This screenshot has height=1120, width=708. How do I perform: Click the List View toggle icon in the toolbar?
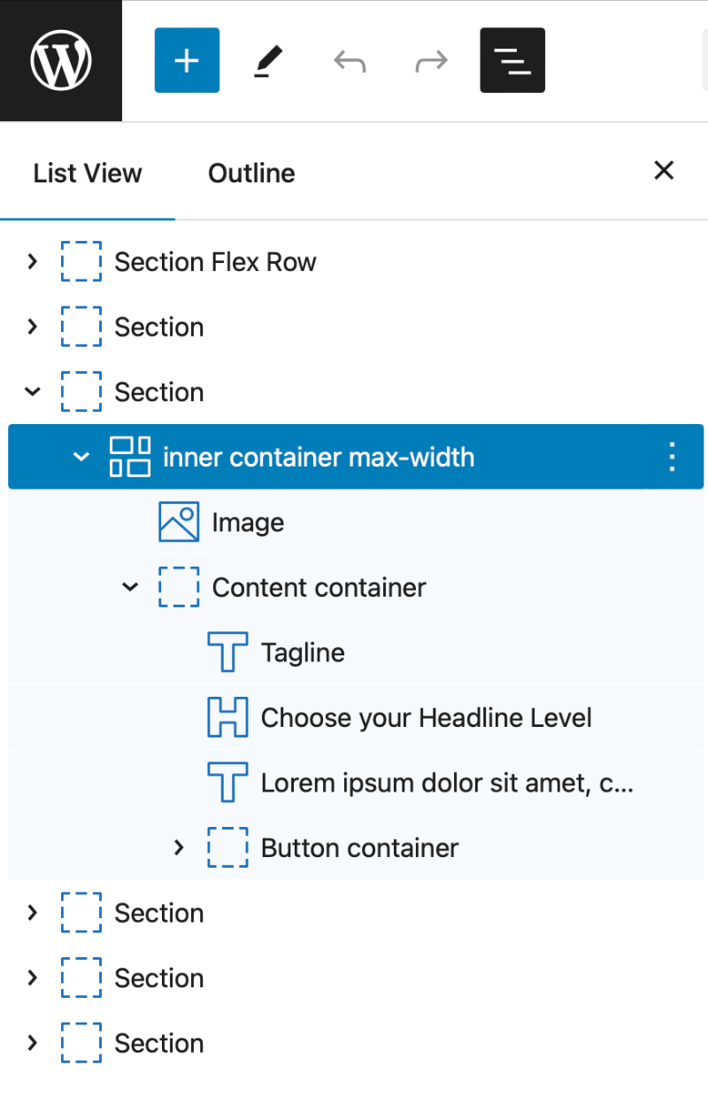coord(512,60)
